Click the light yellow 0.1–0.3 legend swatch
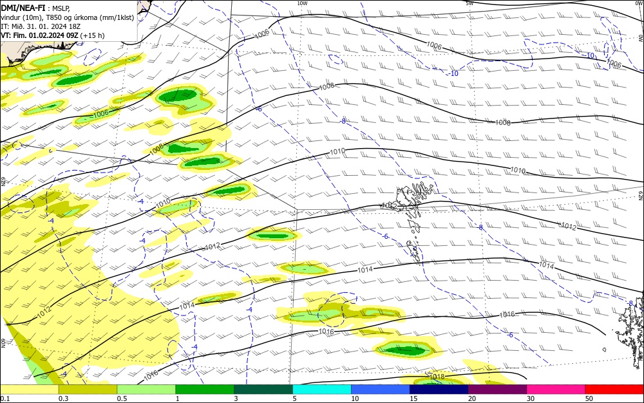The width and height of the screenshot is (644, 403). point(30,389)
